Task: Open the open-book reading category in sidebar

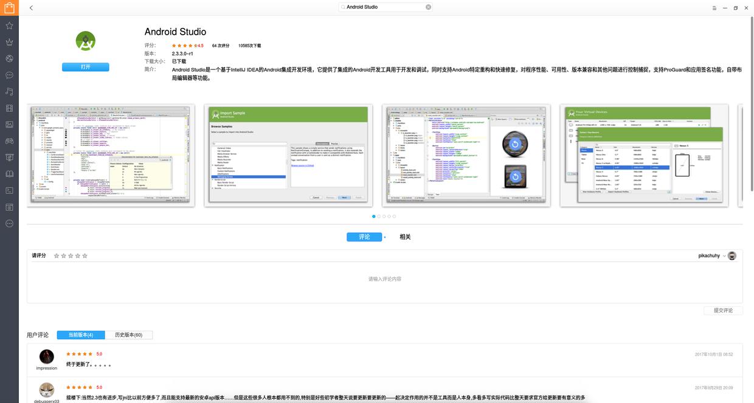Action: [x=9, y=174]
